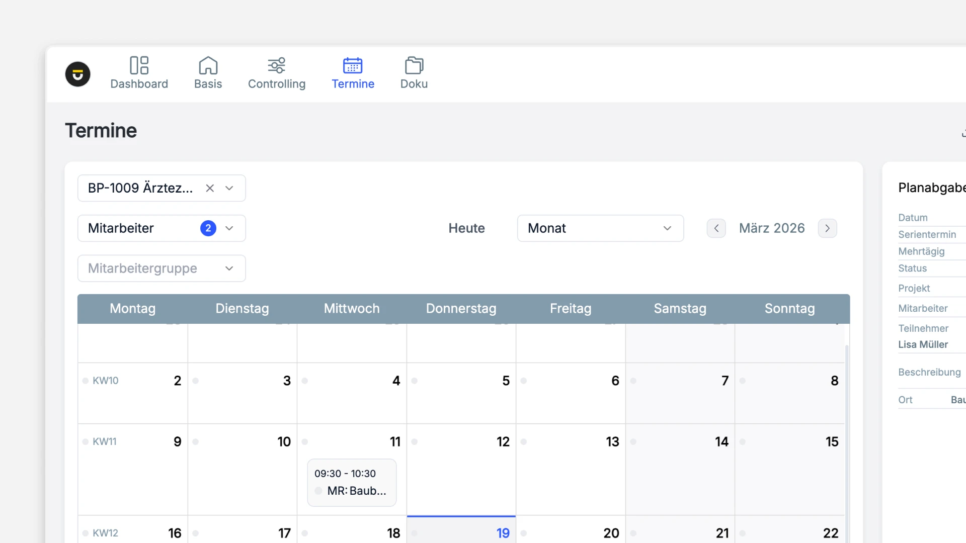The width and height of the screenshot is (966, 543).
Task: Go to previous month arrow
Action: (716, 228)
